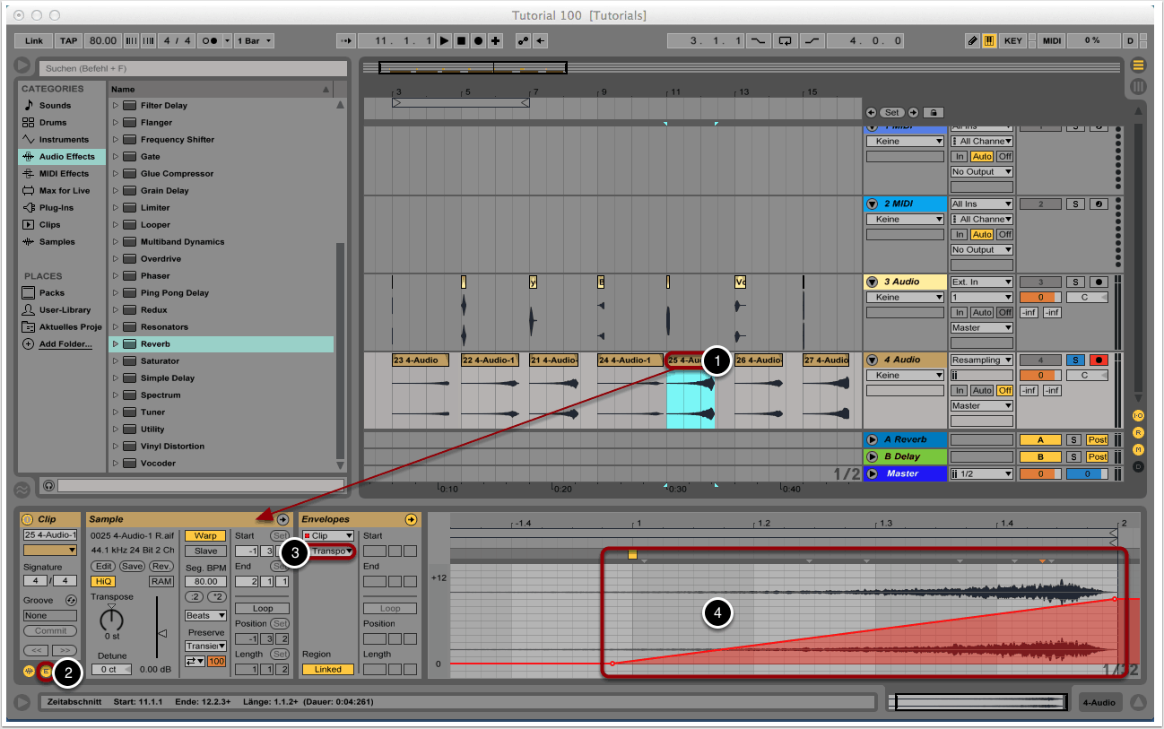Solo the 4 Audio track

point(1075,360)
